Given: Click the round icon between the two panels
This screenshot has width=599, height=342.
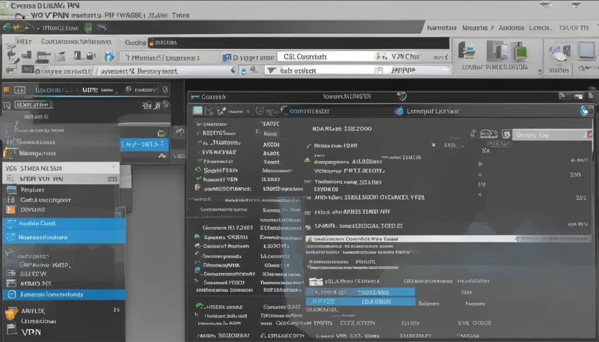Looking at the screenshot, I should pyautogui.click(x=179, y=132).
